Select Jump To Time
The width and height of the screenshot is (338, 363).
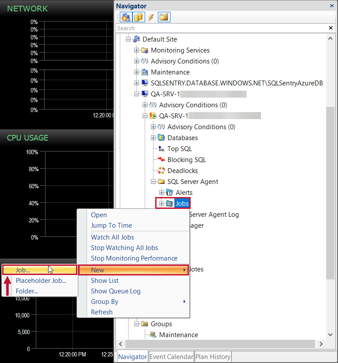click(x=133, y=225)
